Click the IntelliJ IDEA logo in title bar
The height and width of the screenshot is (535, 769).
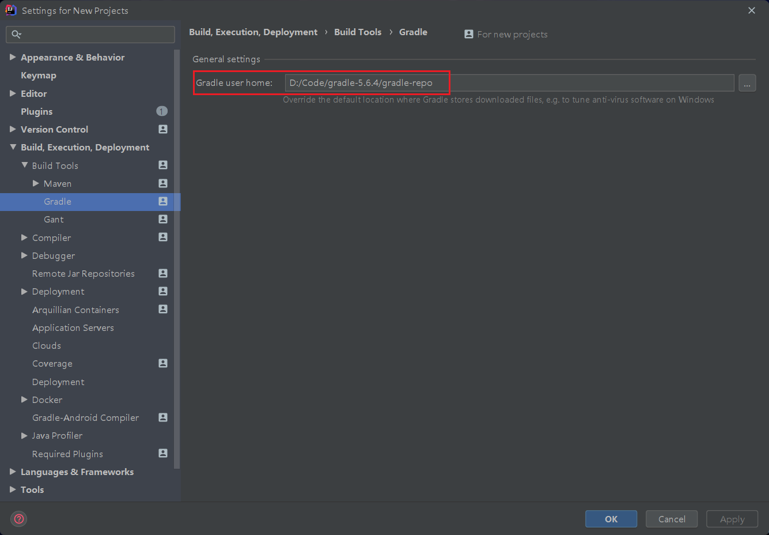[10, 10]
